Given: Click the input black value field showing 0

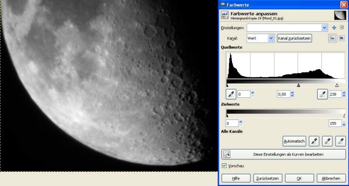Looking at the screenshot, I should click(x=244, y=94).
